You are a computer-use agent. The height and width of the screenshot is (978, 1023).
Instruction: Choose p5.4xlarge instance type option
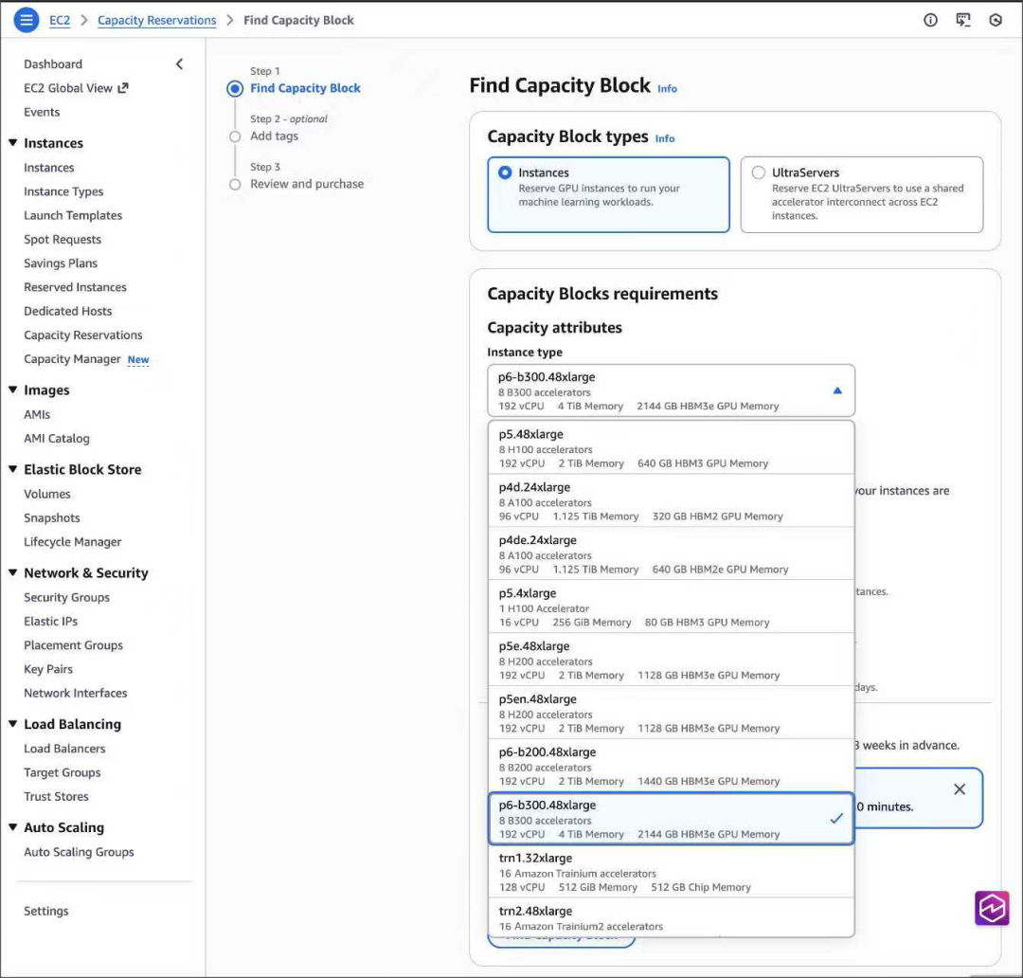(x=671, y=607)
